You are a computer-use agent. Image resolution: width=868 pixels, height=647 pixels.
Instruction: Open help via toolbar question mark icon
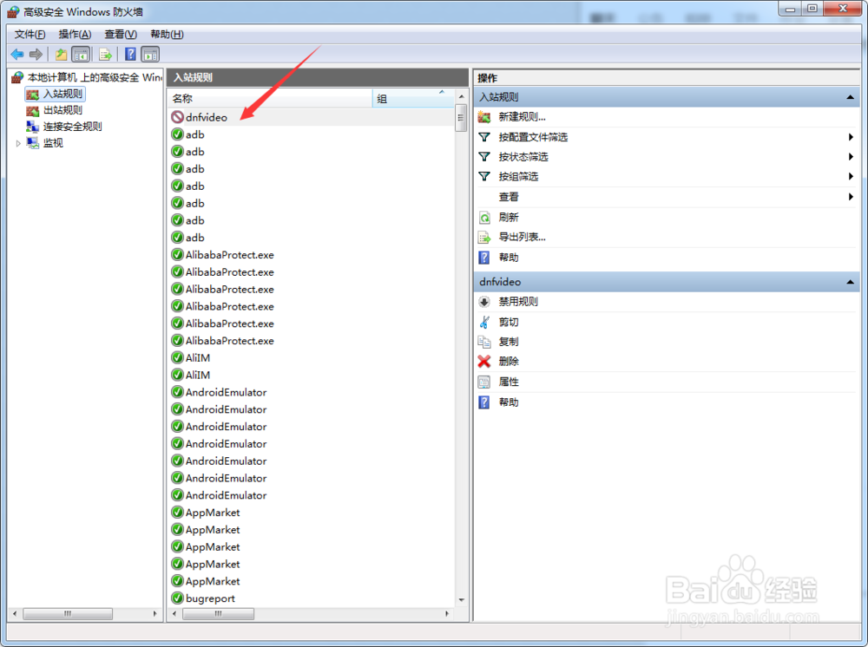[x=131, y=54]
